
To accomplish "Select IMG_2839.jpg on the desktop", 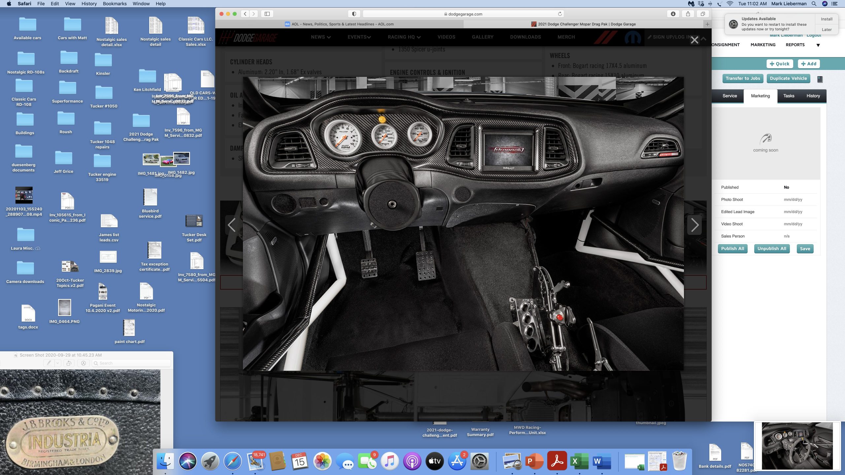I will pos(108,262).
